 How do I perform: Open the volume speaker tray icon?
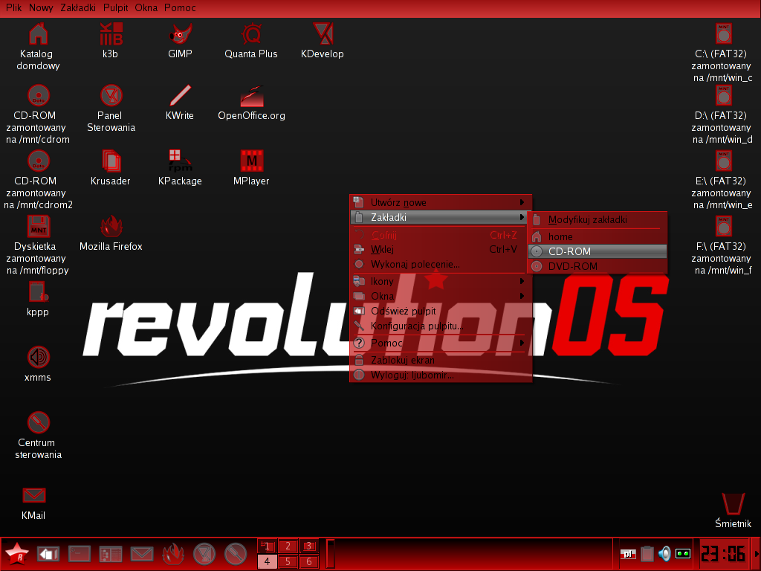[664, 553]
